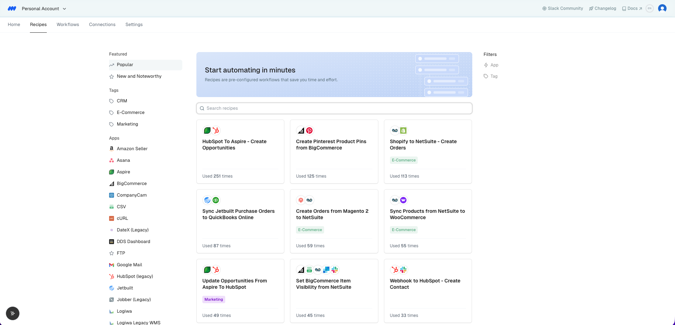The image size is (675, 325).
Task: Click the Amazon Seller app icon
Action: [112, 149]
